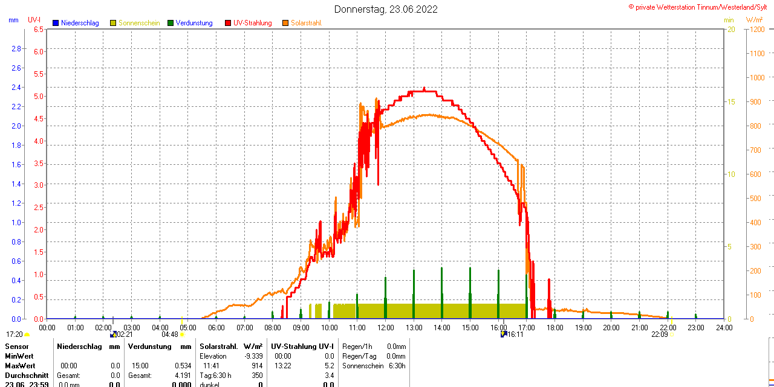This screenshot has width=774, height=387.
Task: Click the moon icon beside 16:11
Action: click(503, 334)
